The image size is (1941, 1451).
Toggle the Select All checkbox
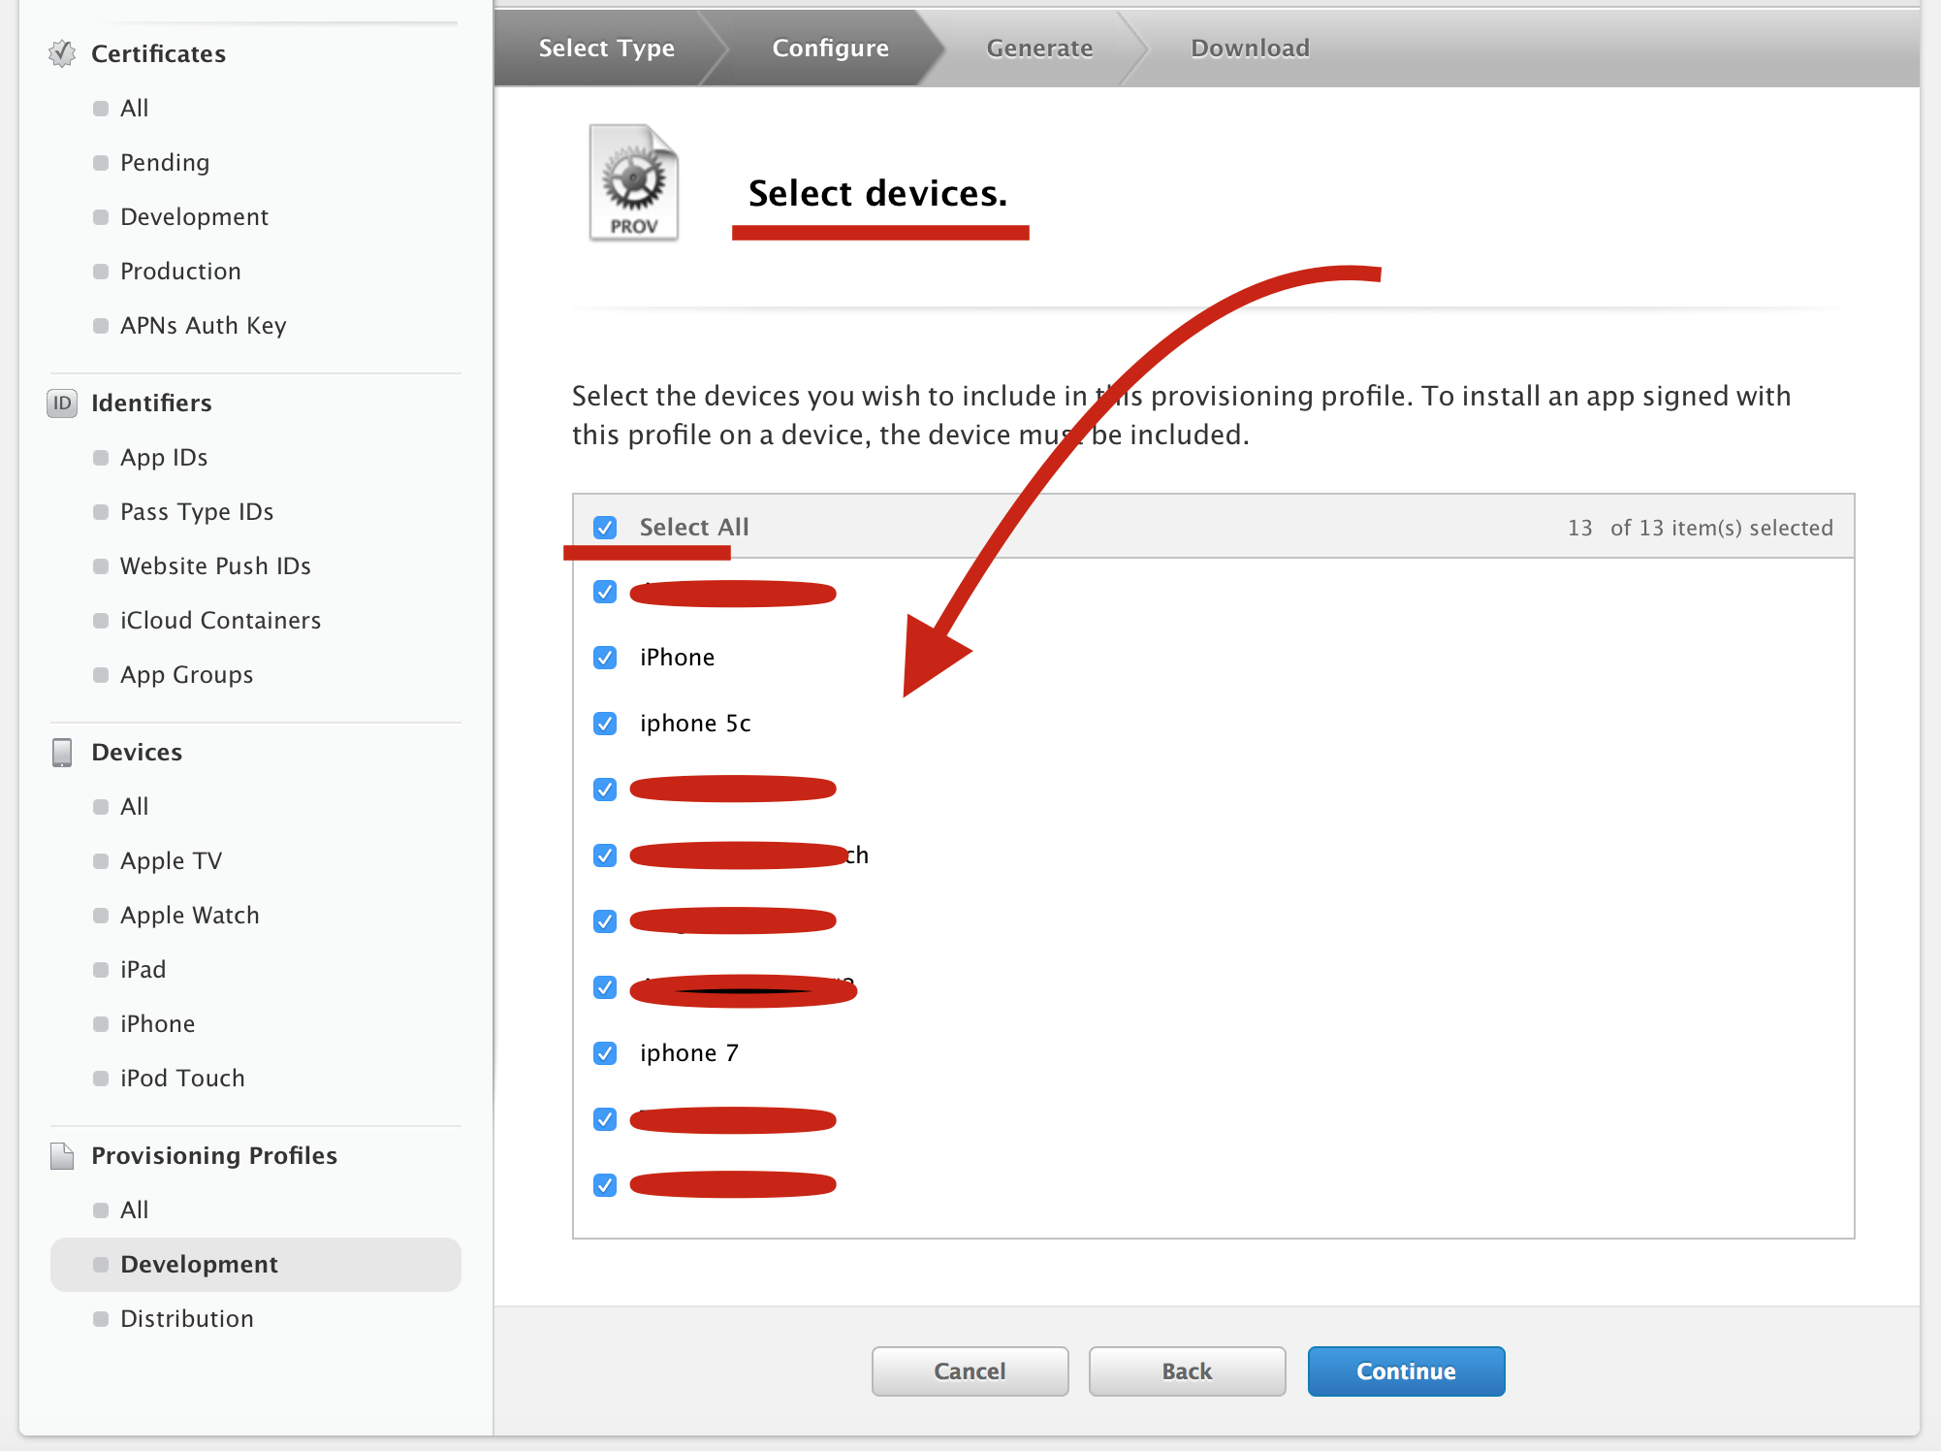click(605, 528)
